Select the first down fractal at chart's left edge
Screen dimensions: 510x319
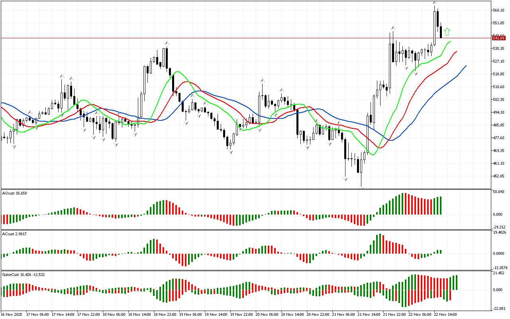14,147
